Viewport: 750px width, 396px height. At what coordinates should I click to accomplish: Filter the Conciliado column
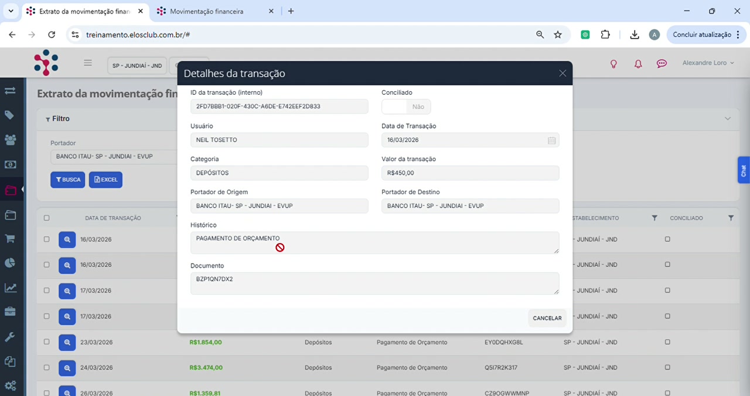731,218
